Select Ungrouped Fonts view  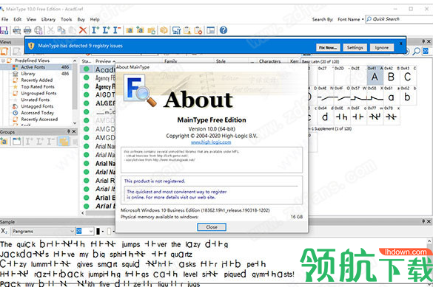38,93
